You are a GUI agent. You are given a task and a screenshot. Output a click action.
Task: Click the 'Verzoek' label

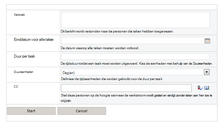[x=19, y=15]
